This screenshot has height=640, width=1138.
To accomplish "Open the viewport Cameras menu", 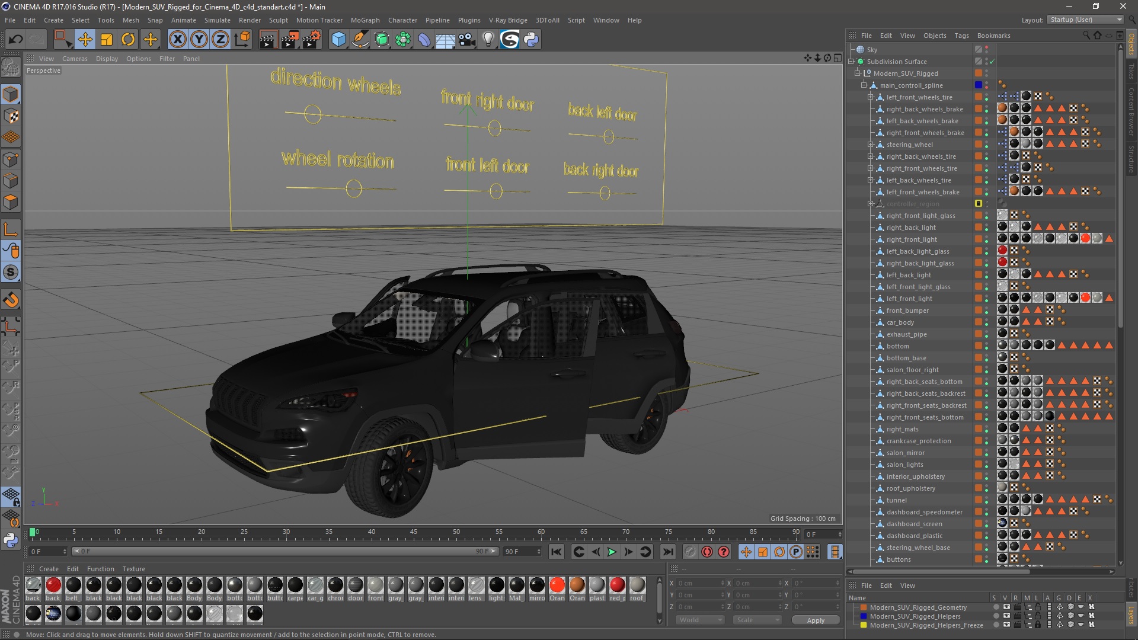I will coord(75,59).
